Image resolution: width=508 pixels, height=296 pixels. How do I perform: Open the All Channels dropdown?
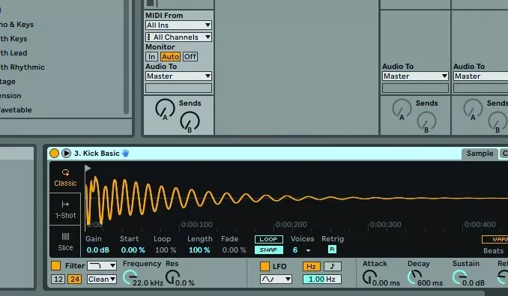point(178,37)
